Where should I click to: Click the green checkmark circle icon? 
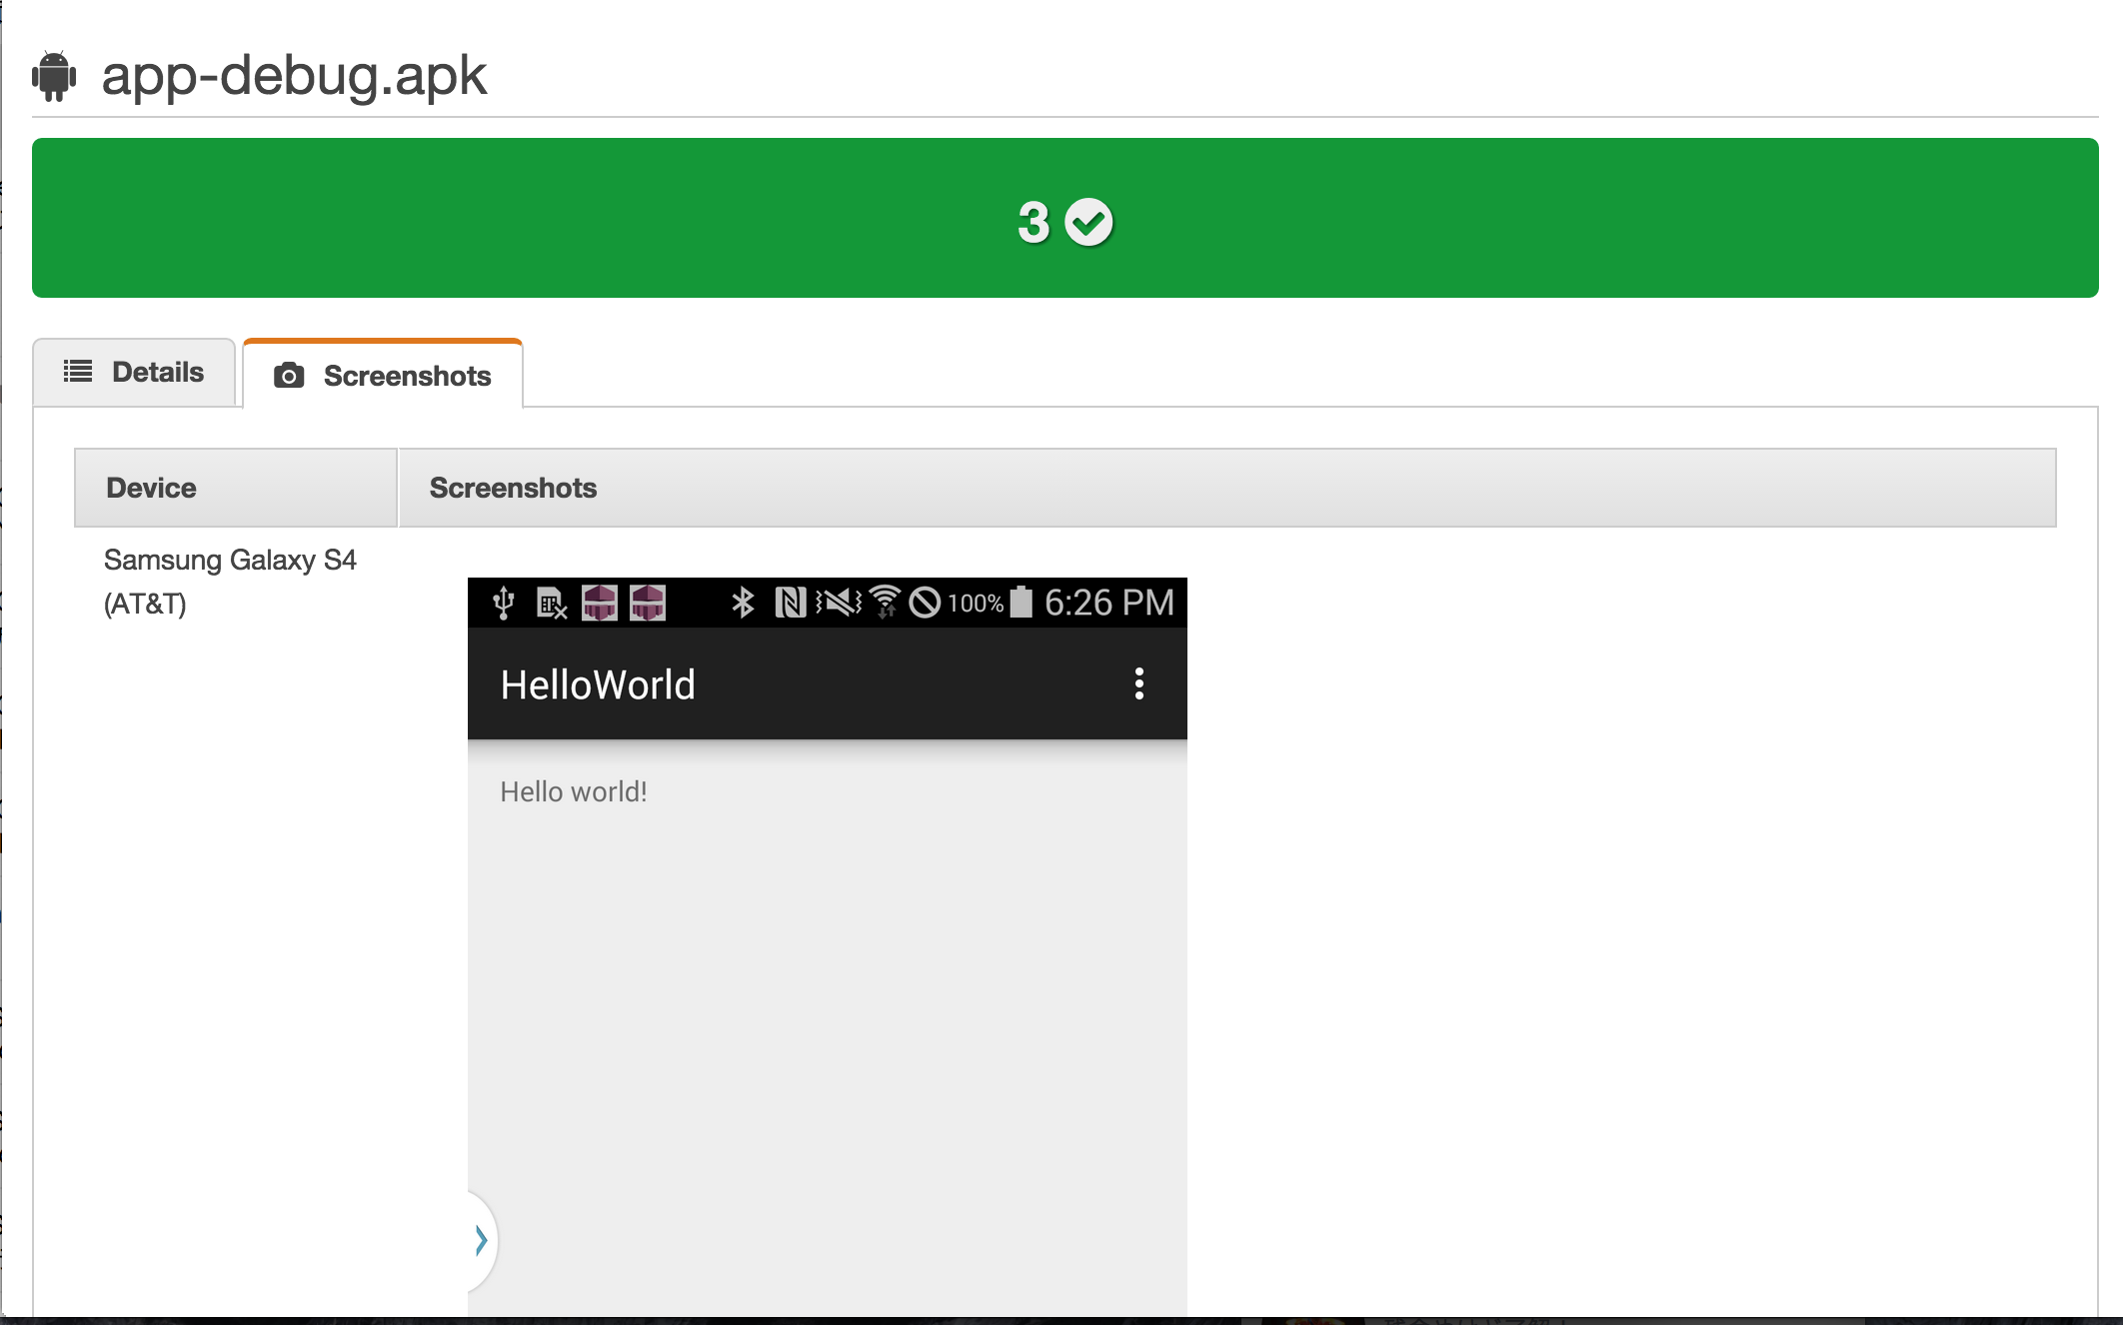coord(1088,222)
